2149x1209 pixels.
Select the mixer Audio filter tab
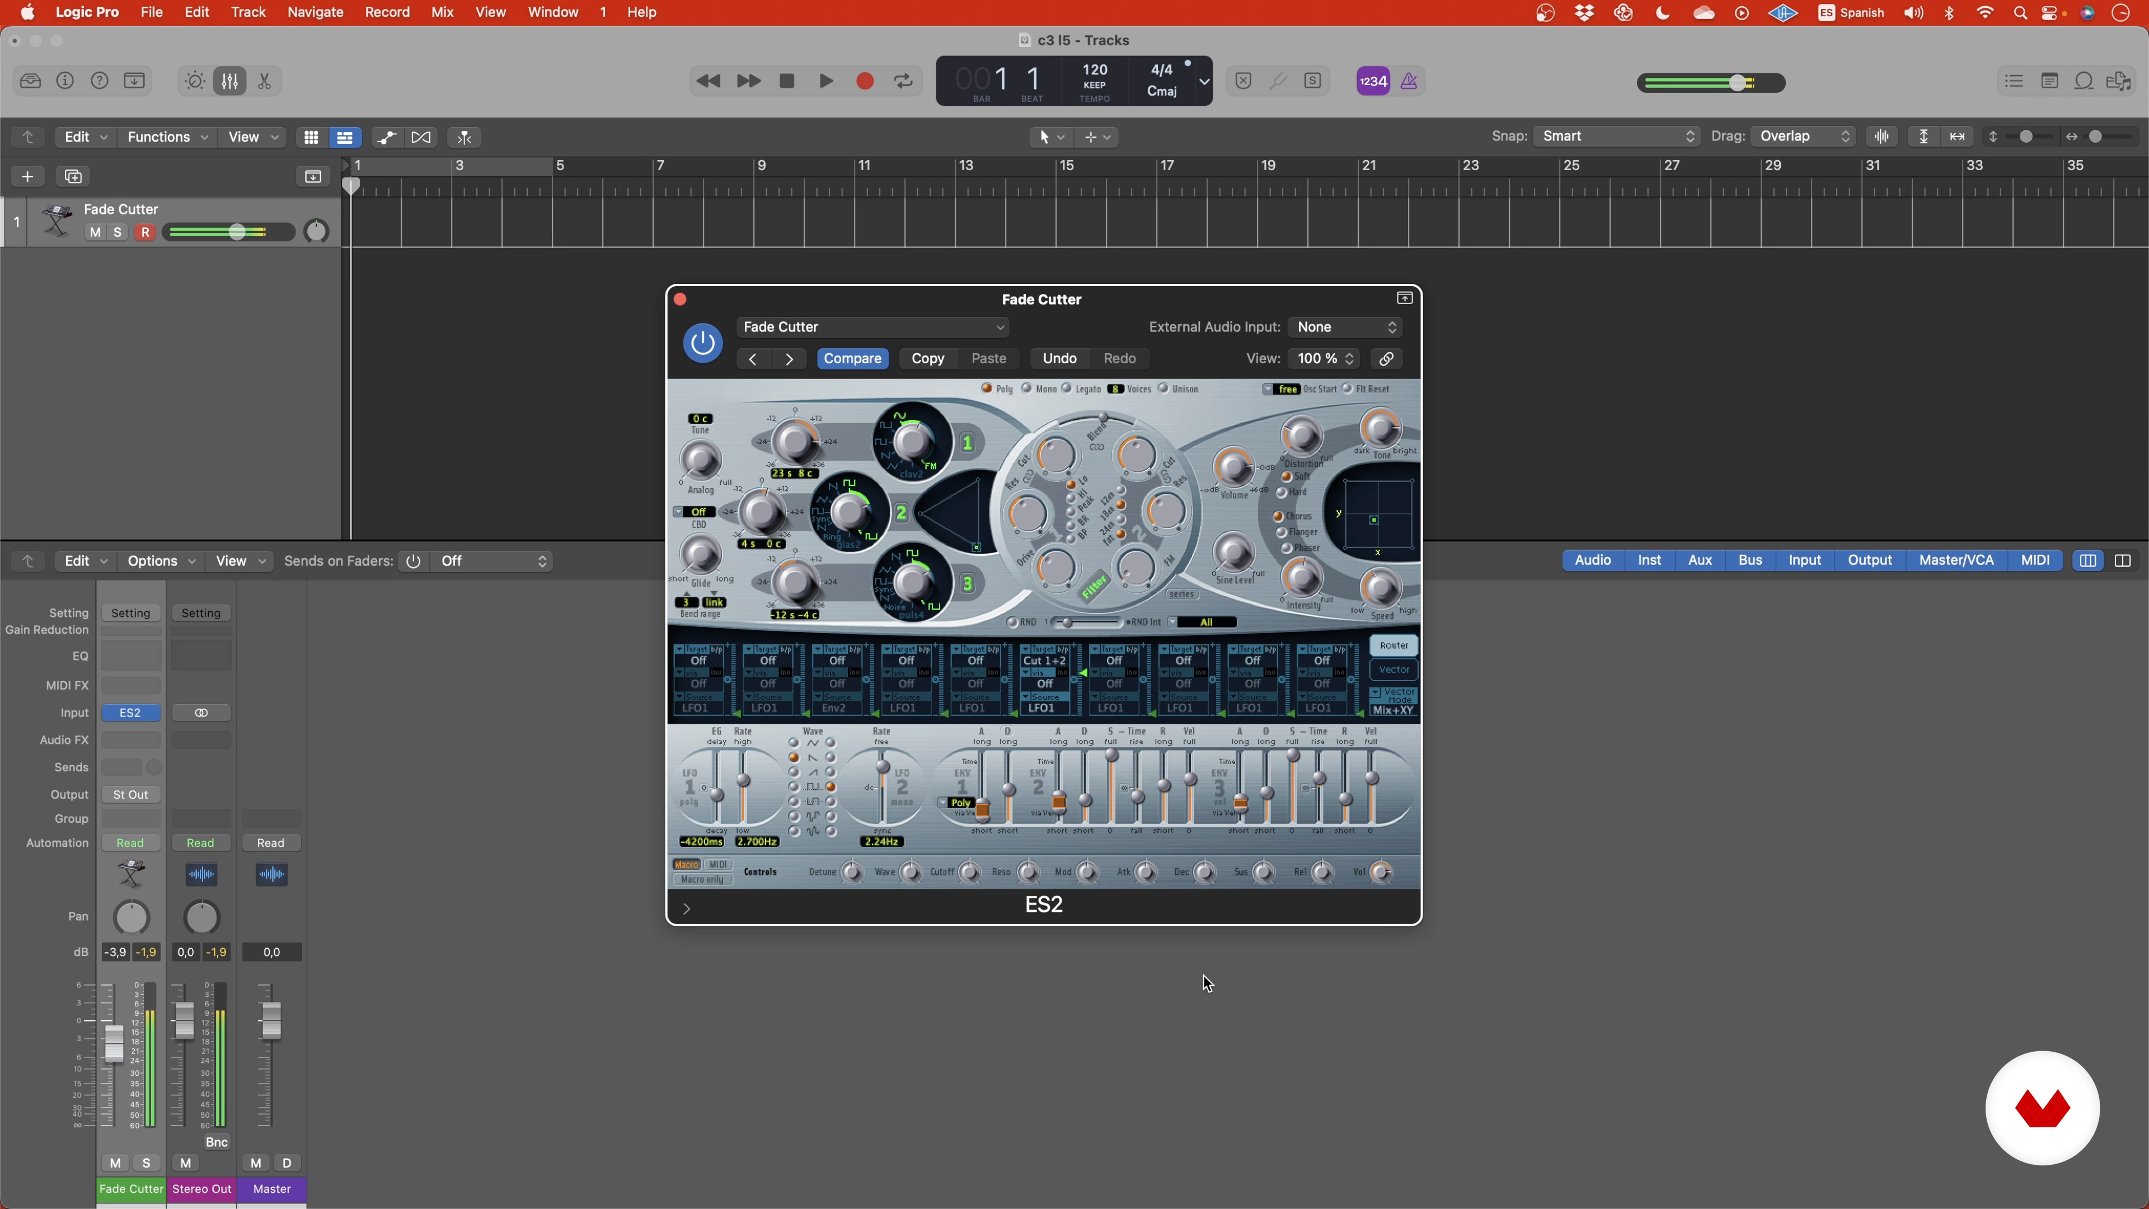click(x=1593, y=560)
